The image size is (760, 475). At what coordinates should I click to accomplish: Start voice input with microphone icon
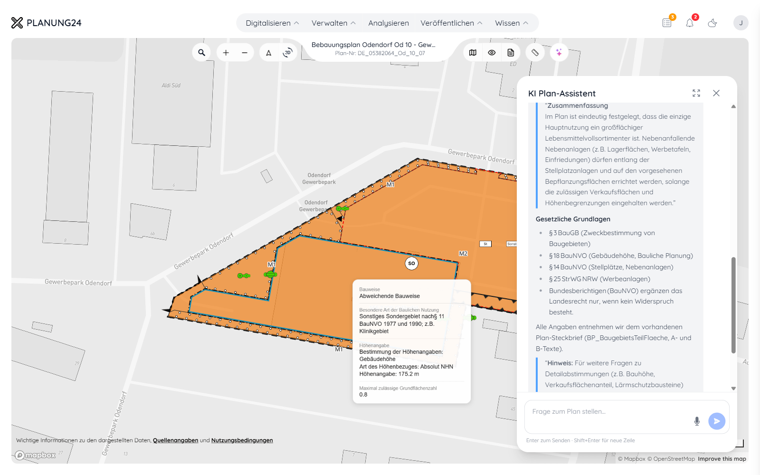(697, 421)
